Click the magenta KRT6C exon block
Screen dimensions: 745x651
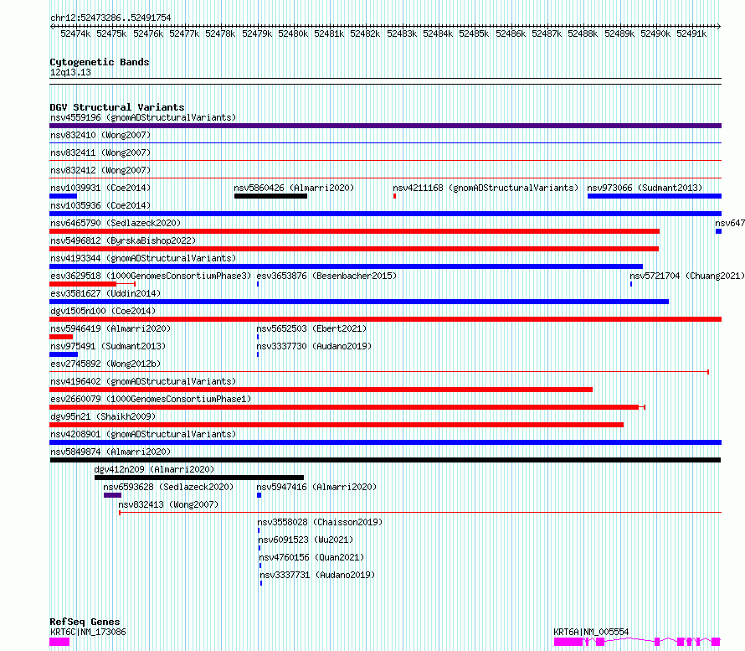coord(59,642)
